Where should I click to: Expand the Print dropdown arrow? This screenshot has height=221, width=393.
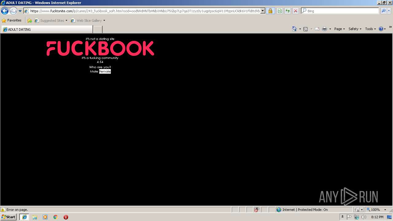330,29
